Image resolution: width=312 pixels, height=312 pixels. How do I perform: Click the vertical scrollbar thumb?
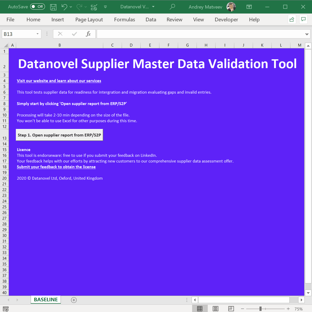coord(308,166)
